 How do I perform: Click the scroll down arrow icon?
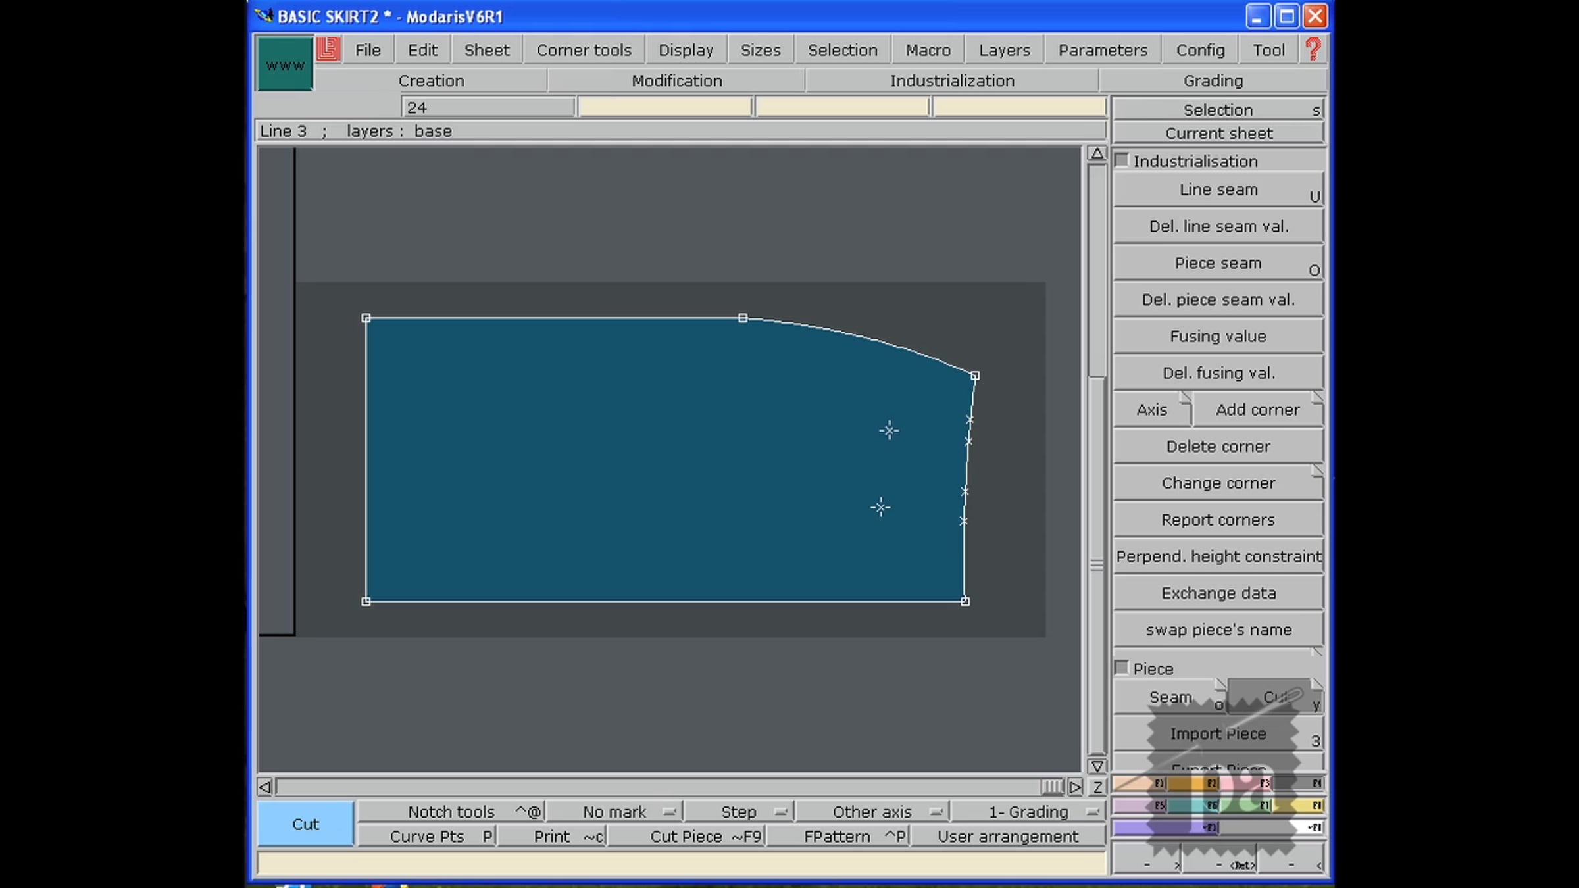point(1097,766)
